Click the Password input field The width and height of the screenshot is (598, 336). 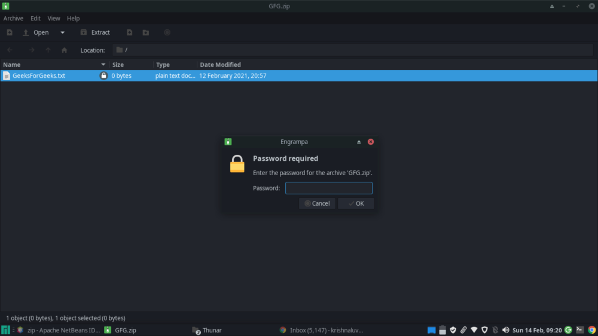click(329, 188)
